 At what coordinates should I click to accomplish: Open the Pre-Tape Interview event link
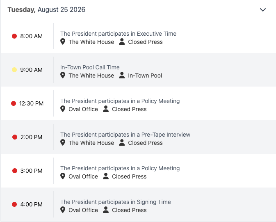tap(125, 135)
